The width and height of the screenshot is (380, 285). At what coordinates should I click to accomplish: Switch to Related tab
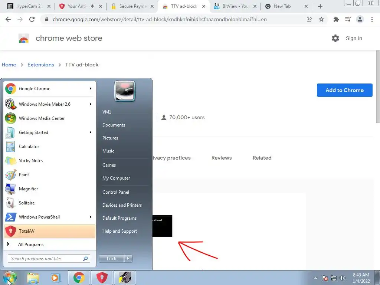coord(262,158)
